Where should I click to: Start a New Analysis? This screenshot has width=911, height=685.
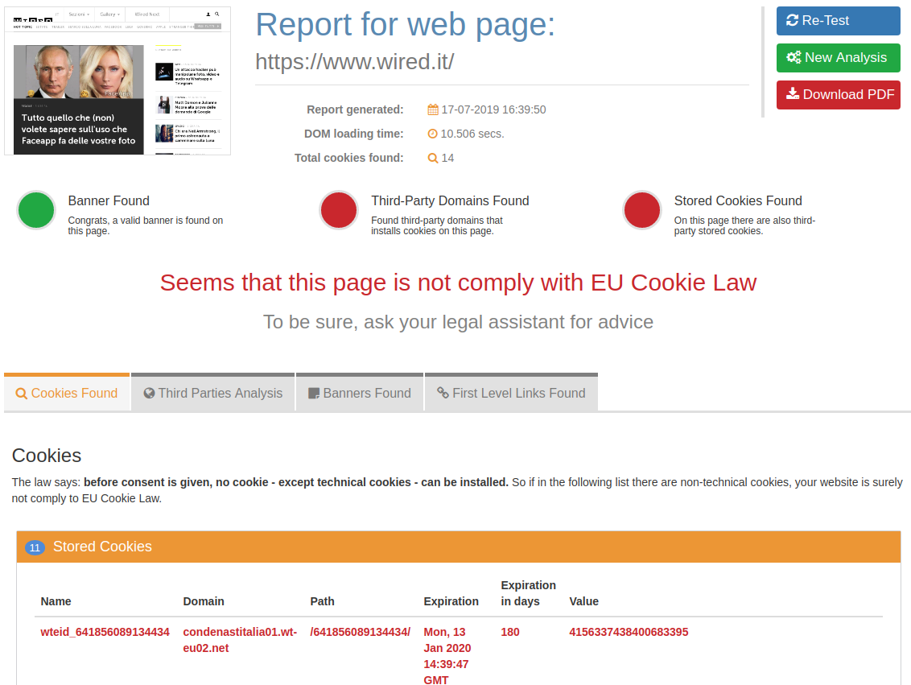[838, 58]
